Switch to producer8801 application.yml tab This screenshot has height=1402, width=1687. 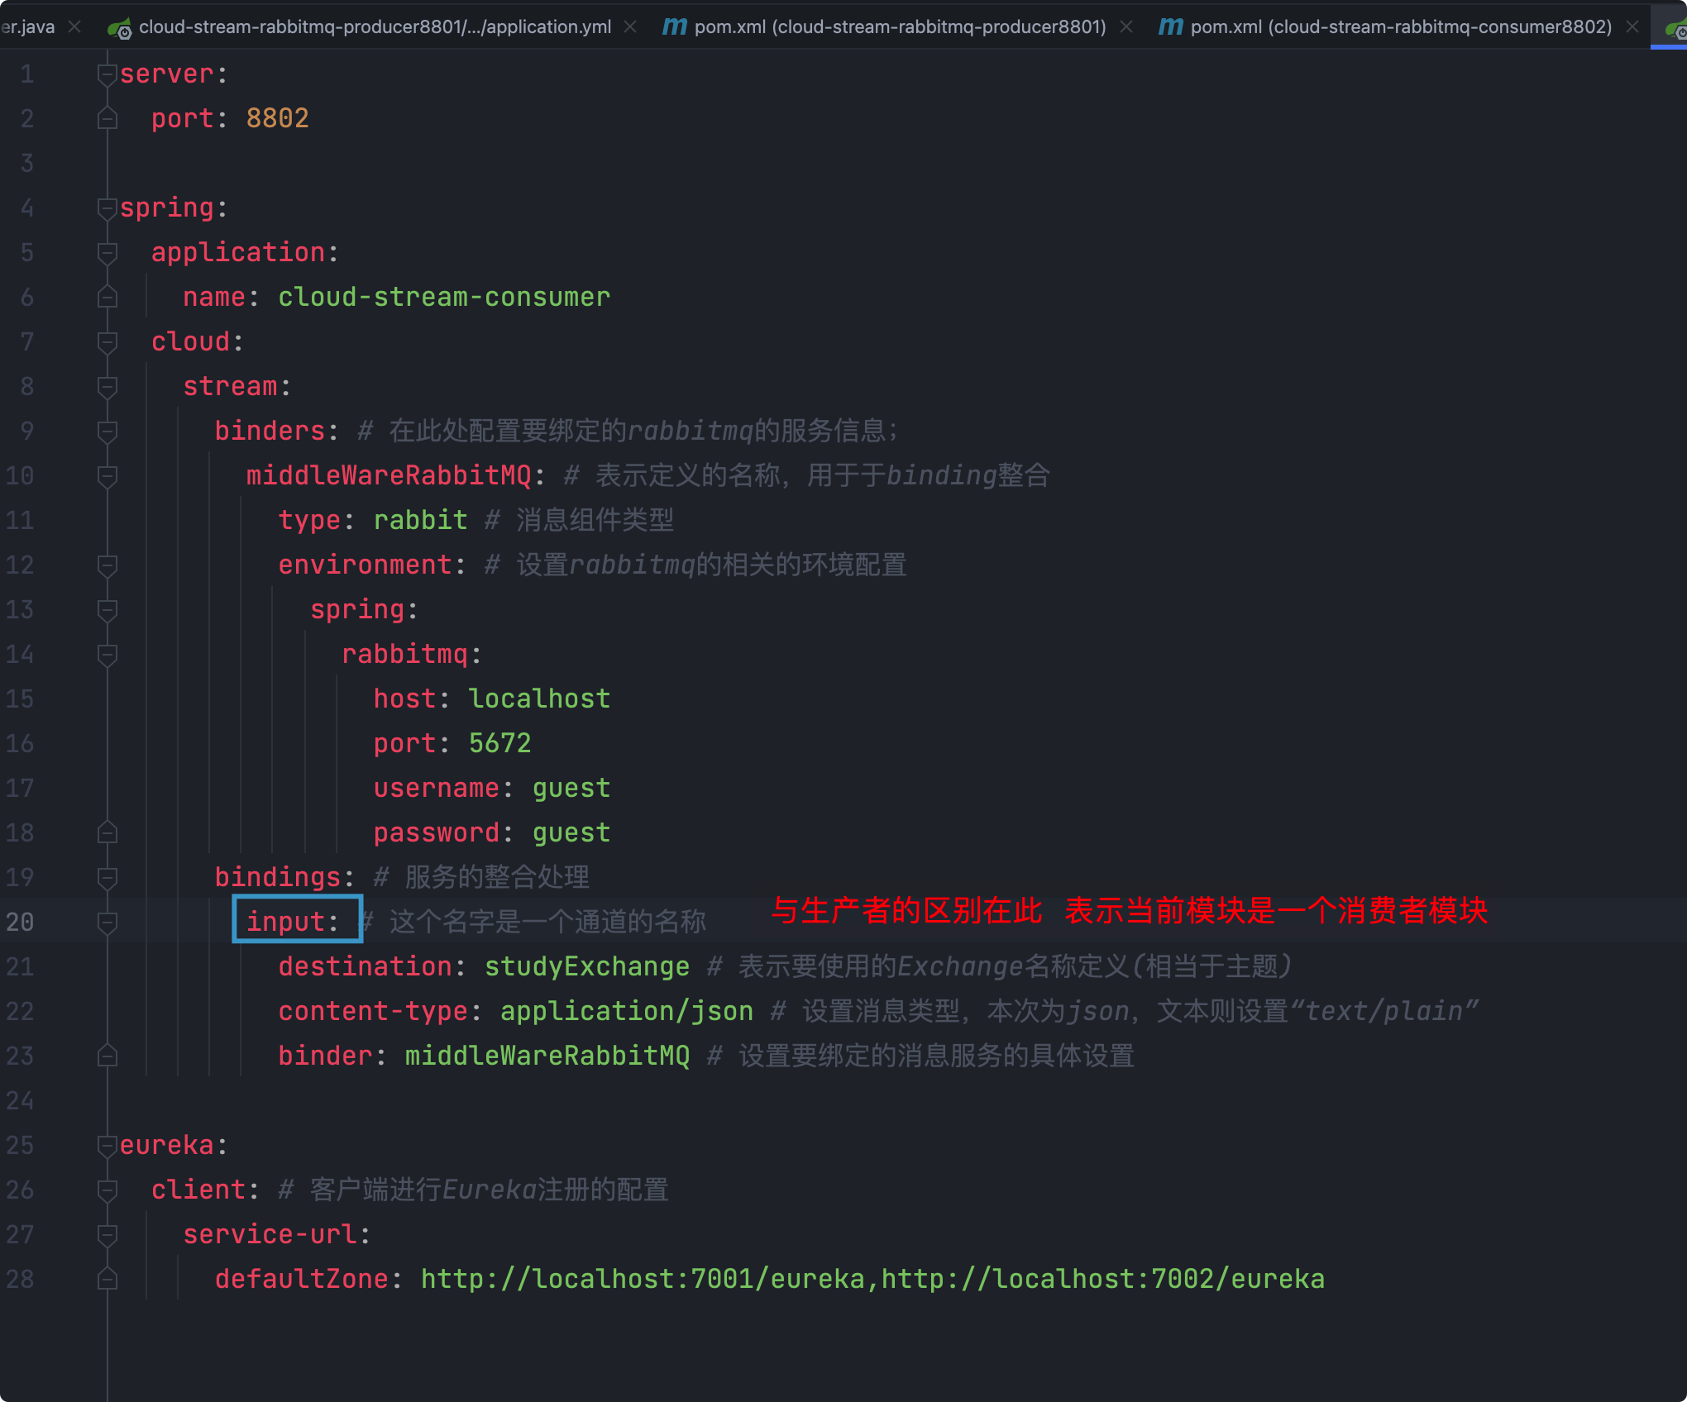(x=375, y=27)
